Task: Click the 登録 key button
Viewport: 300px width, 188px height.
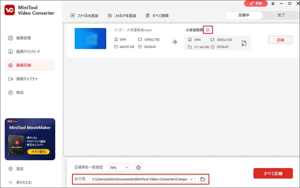Action: pos(256,3)
